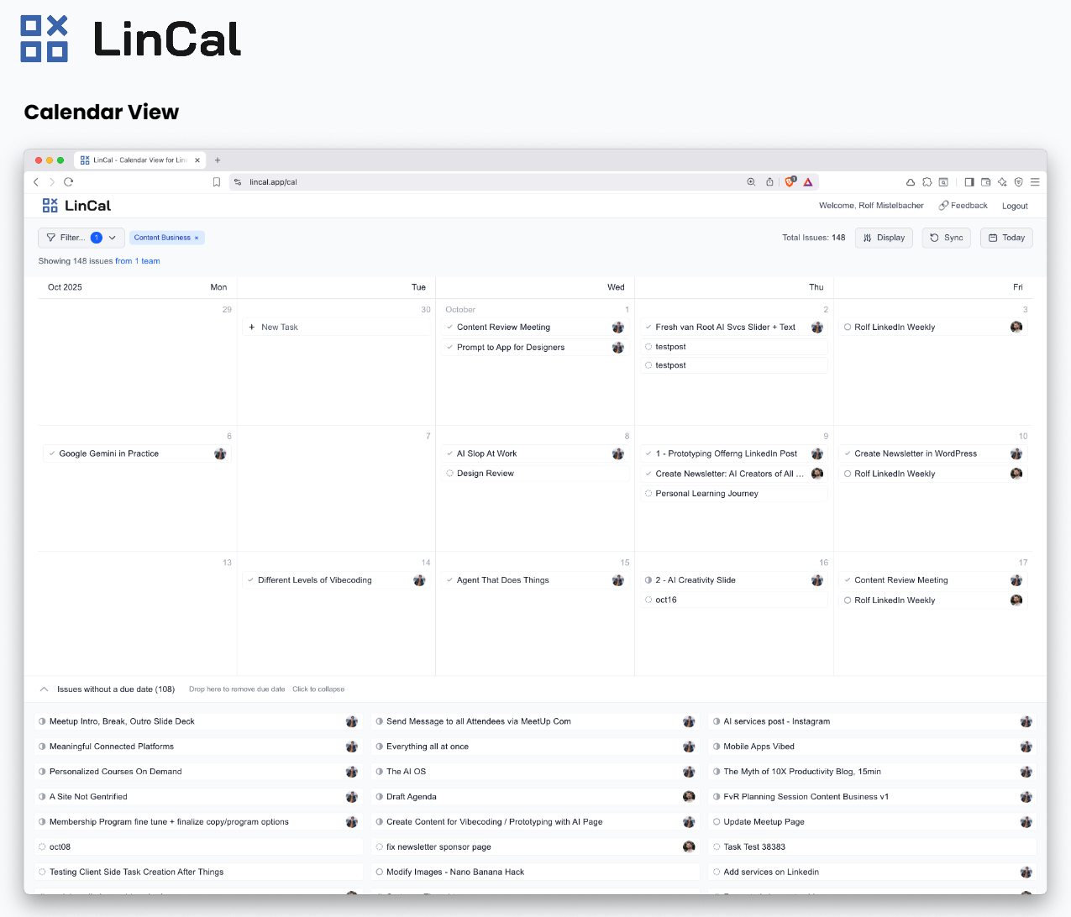This screenshot has height=917, width=1071.
Task: Open the browser hamburger menu
Action: point(1035,182)
